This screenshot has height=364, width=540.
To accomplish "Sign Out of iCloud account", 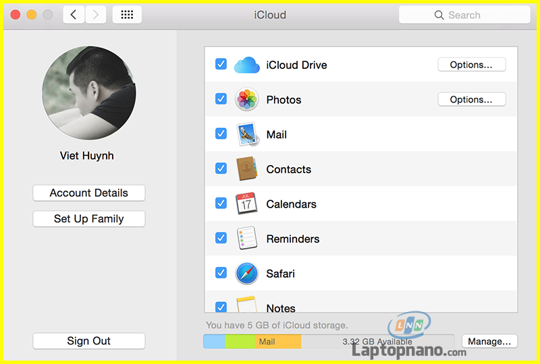I will click(x=88, y=341).
